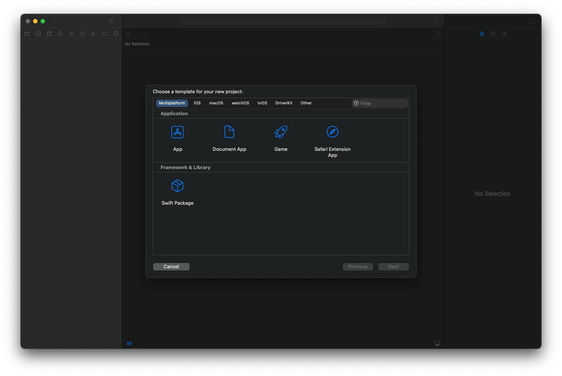Click the plus Library button in toolbar
The image size is (562, 376).
pyautogui.click(x=437, y=21)
